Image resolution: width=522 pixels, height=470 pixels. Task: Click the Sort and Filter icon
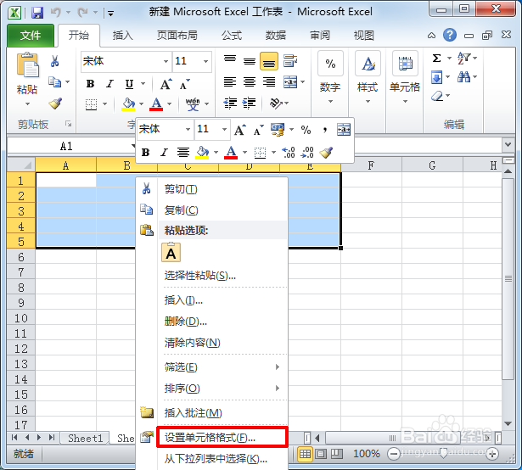tap(463, 59)
